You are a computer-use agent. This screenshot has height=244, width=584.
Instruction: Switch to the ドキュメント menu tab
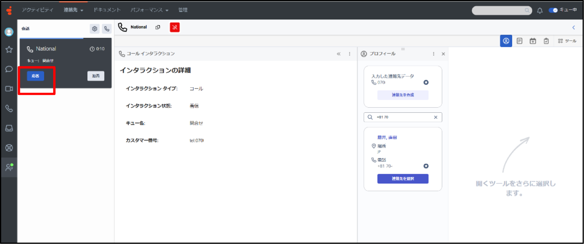(x=107, y=11)
